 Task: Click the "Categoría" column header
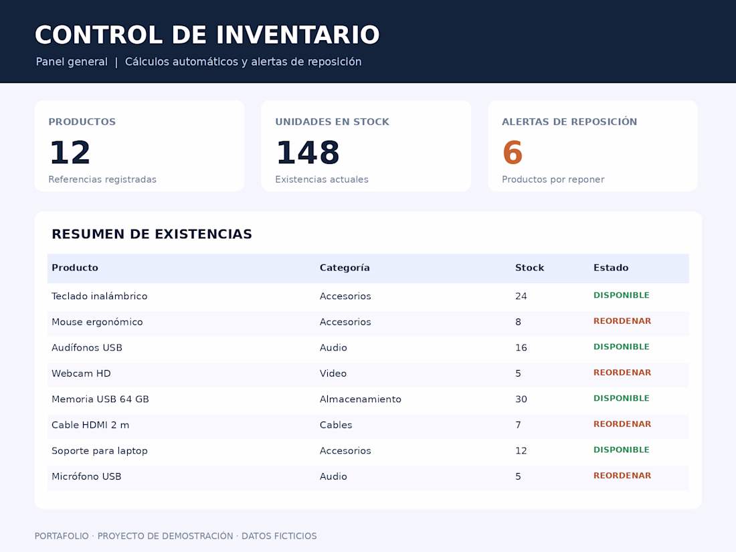[345, 268]
